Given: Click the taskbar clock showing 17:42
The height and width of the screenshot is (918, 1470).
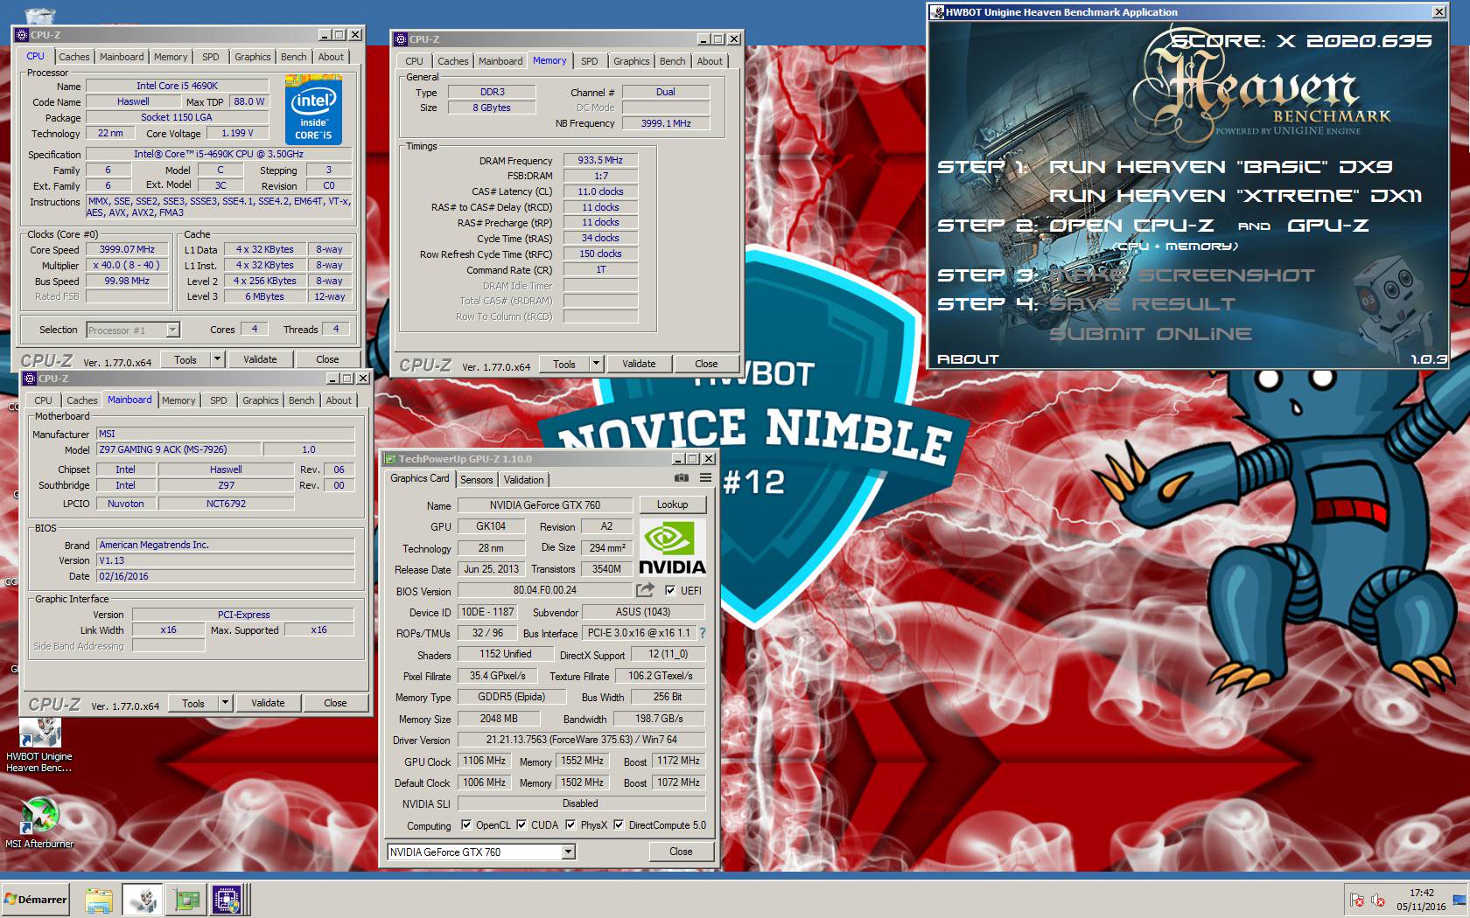Looking at the screenshot, I should 1422,893.
